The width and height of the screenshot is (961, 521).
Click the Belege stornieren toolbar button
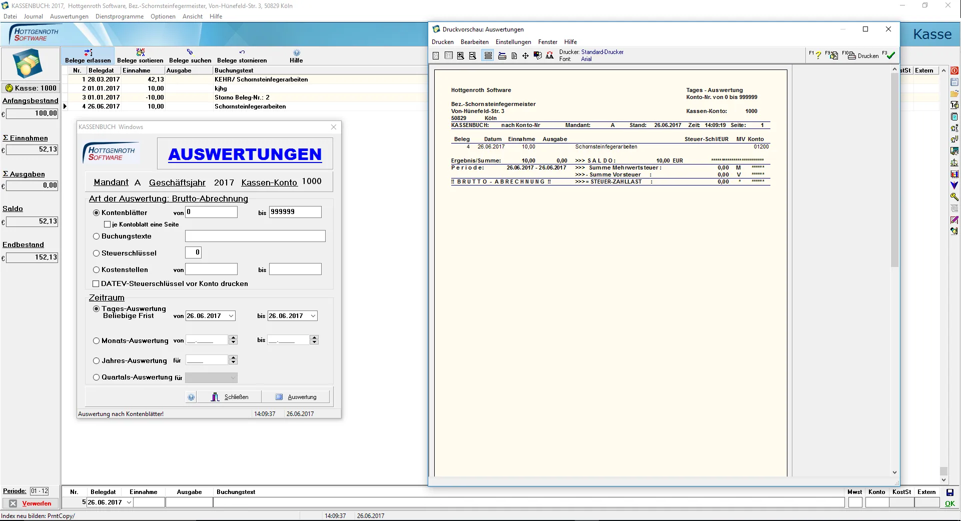pos(242,56)
